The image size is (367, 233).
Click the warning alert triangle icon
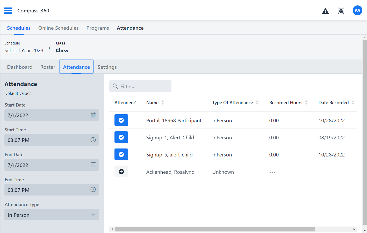click(325, 11)
